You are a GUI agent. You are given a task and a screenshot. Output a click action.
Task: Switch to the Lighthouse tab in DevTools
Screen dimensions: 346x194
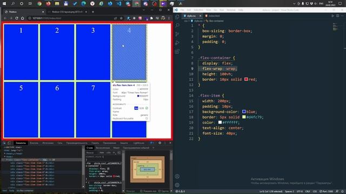pos(139,143)
